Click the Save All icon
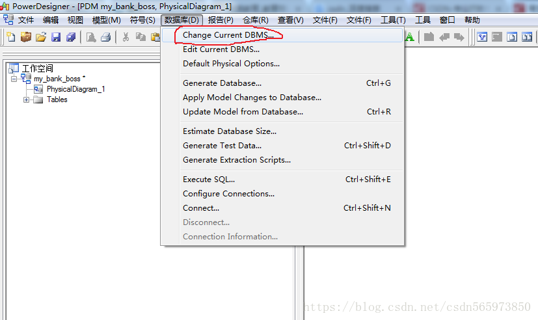This screenshot has width=538, height=320. [71, 36]
